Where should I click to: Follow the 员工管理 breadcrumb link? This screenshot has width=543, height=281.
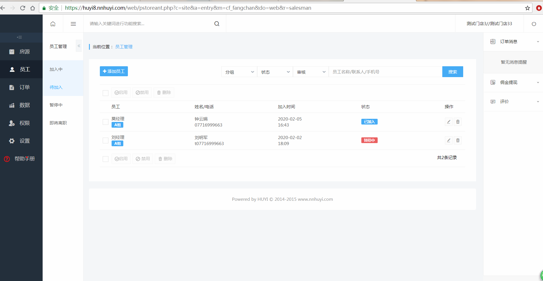124,47
